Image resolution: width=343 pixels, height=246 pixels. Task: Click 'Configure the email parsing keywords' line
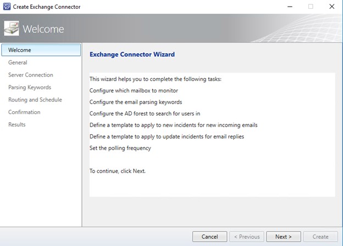coord(136,102)
